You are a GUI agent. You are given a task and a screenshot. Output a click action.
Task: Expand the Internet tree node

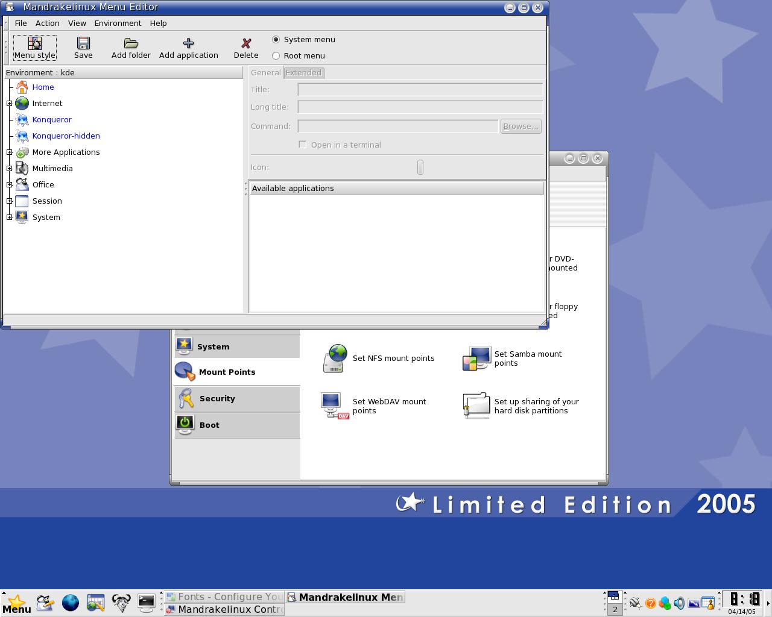pyautogui.click(x=10, y=103)
